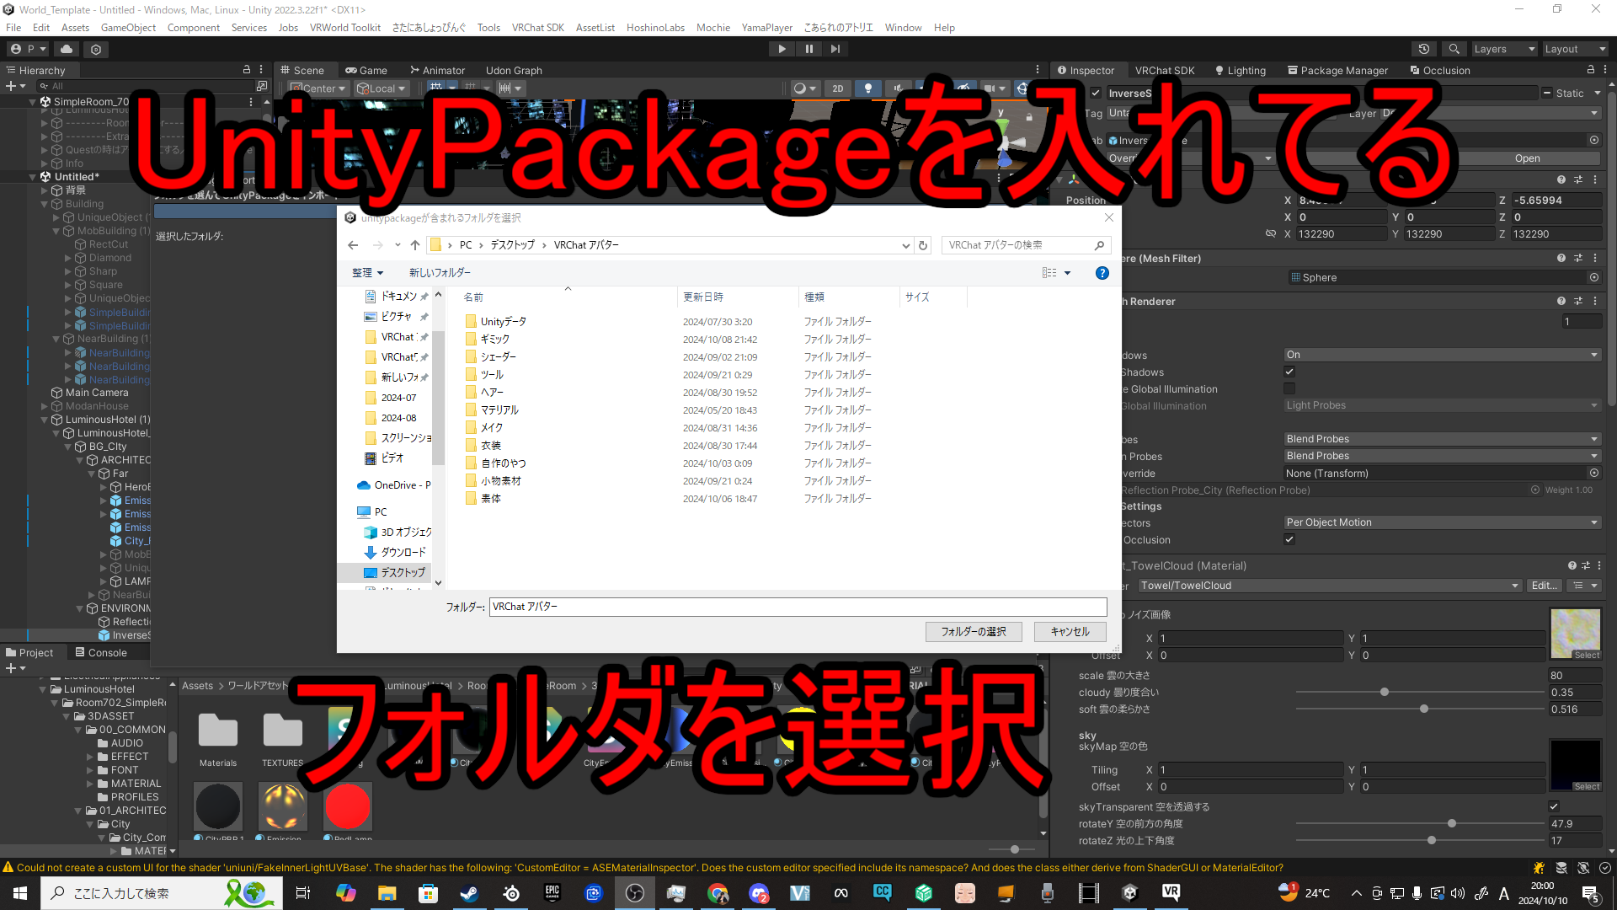
Task: Open the VRChat SDK menu in the menu bar
Action: tap(538, 27)
